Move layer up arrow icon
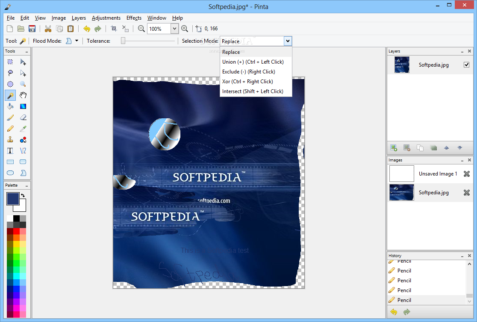The width and height of the screenshot is (477, 322). click(446, 148)
